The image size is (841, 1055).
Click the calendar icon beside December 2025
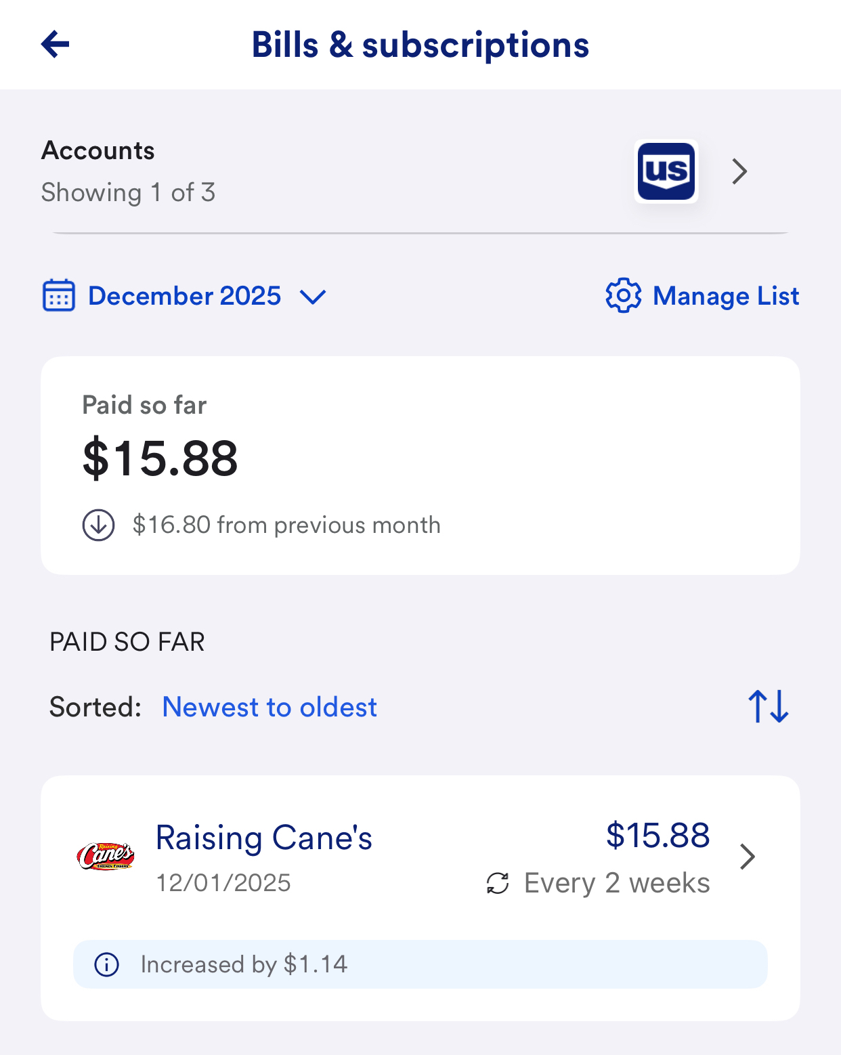point(59,296)
